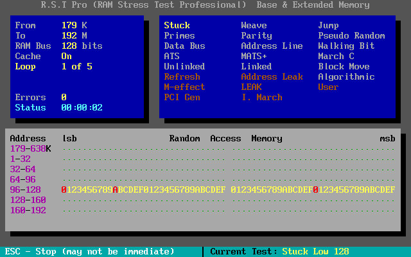411x257 pixels.
Task: Click the MATS+ test label
Action: 254,56
